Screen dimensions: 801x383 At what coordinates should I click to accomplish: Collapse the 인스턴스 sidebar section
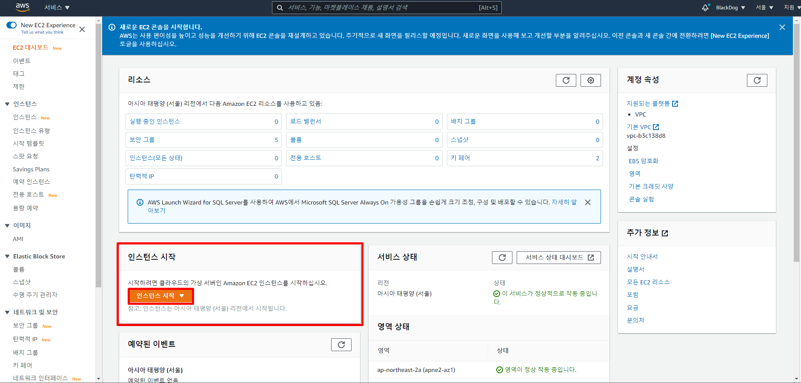pyautogui.click(x=7, y=104)
